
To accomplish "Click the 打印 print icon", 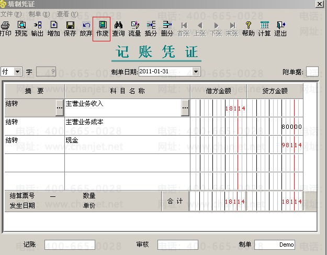I will click(x=5, y=29).
